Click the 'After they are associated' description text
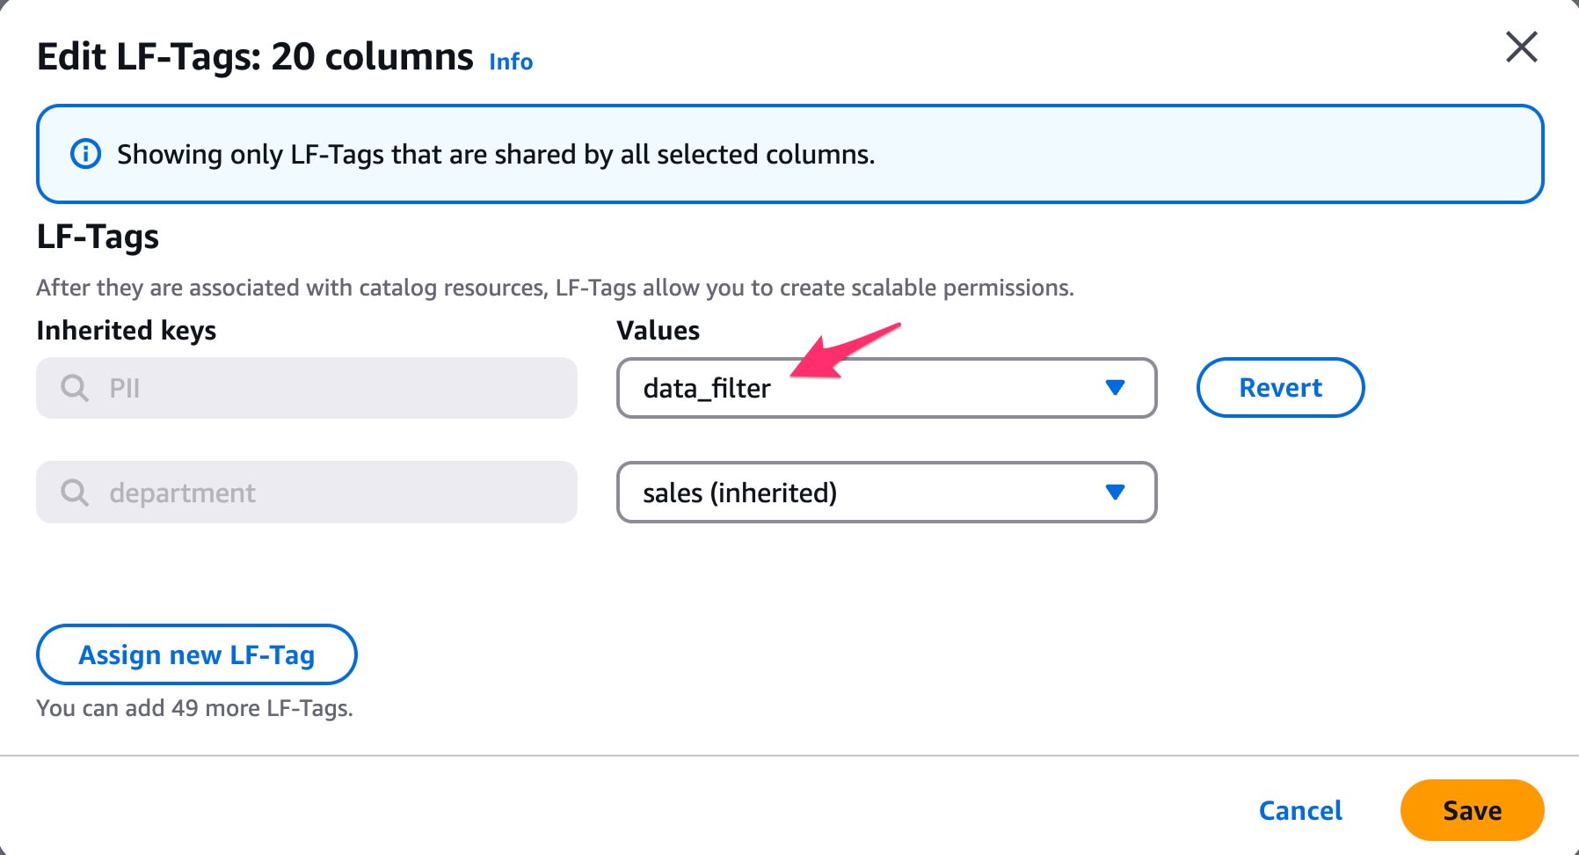Viewport: 1579px width, 855px height. click(x=555, y=288)
